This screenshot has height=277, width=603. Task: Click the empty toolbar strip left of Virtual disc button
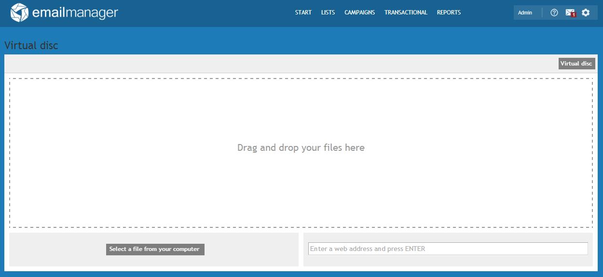(280, 64)
